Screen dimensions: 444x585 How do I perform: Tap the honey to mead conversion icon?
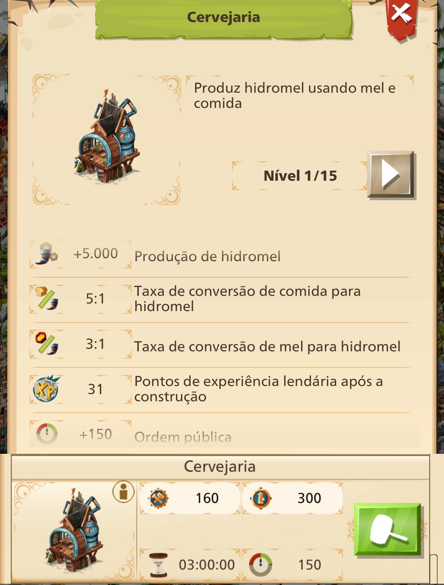click(x=47, y=343)
